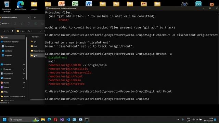Expand the address bar history dropdown
The height and width of the screenshot is (123, 219).
[x=40, y=31]
